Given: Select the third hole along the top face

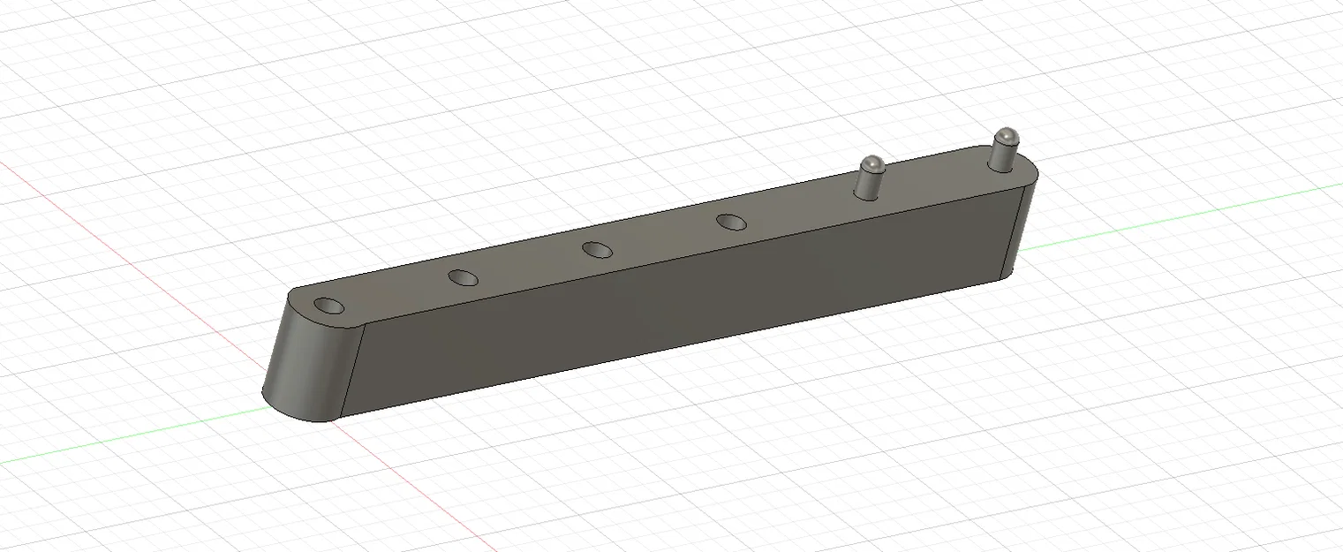Looking at the screenshot, I should click(598, 249).
